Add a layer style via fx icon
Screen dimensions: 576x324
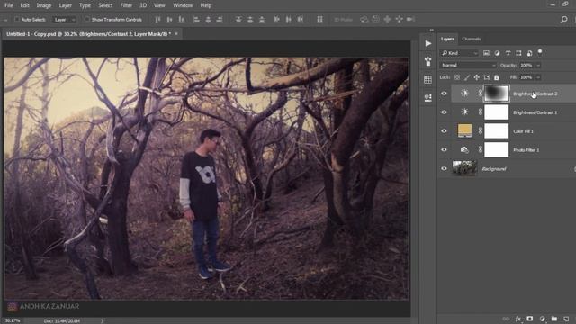pyautogui.click(x=518, y=319)
